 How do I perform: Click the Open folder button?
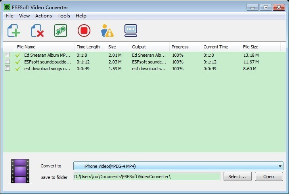(x=269, y=177)
